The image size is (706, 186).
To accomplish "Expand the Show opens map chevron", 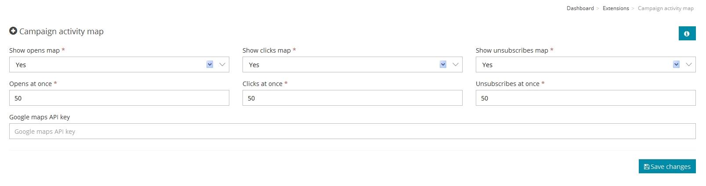I will [222, 64].
